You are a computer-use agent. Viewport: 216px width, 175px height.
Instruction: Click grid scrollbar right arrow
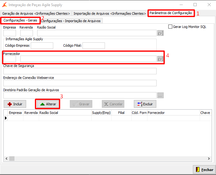point(209,158)
